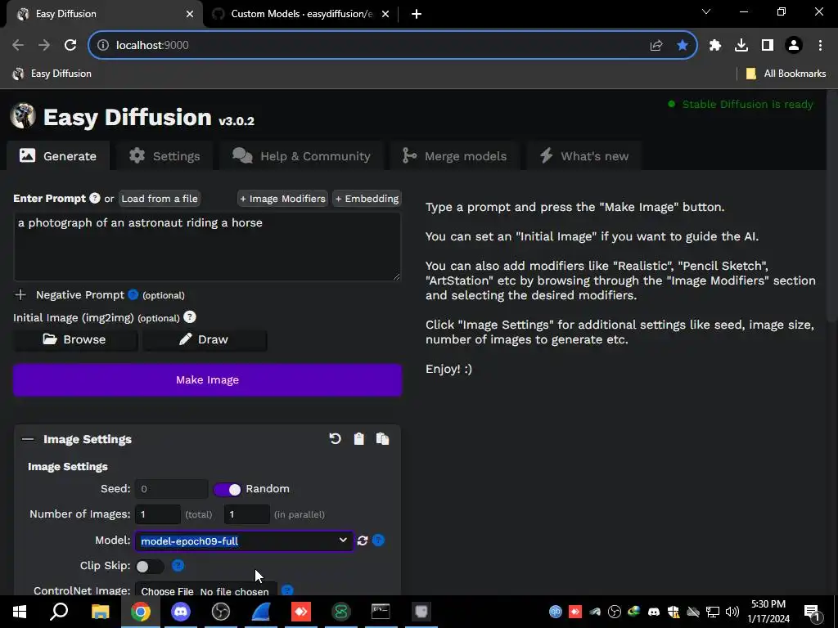Open the Chrome three-dot menu
Screen dimensions: 838x628
click(820, 46)
